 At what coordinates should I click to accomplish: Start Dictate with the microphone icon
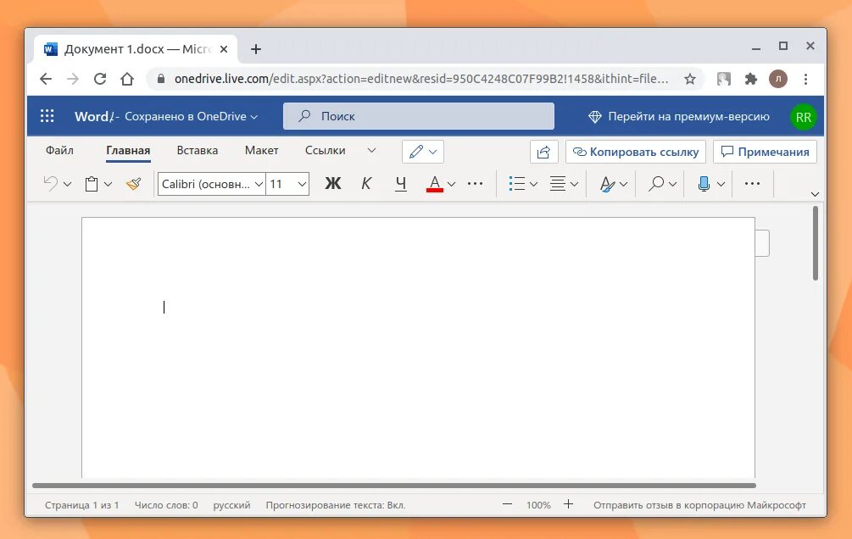click(704, 184)
